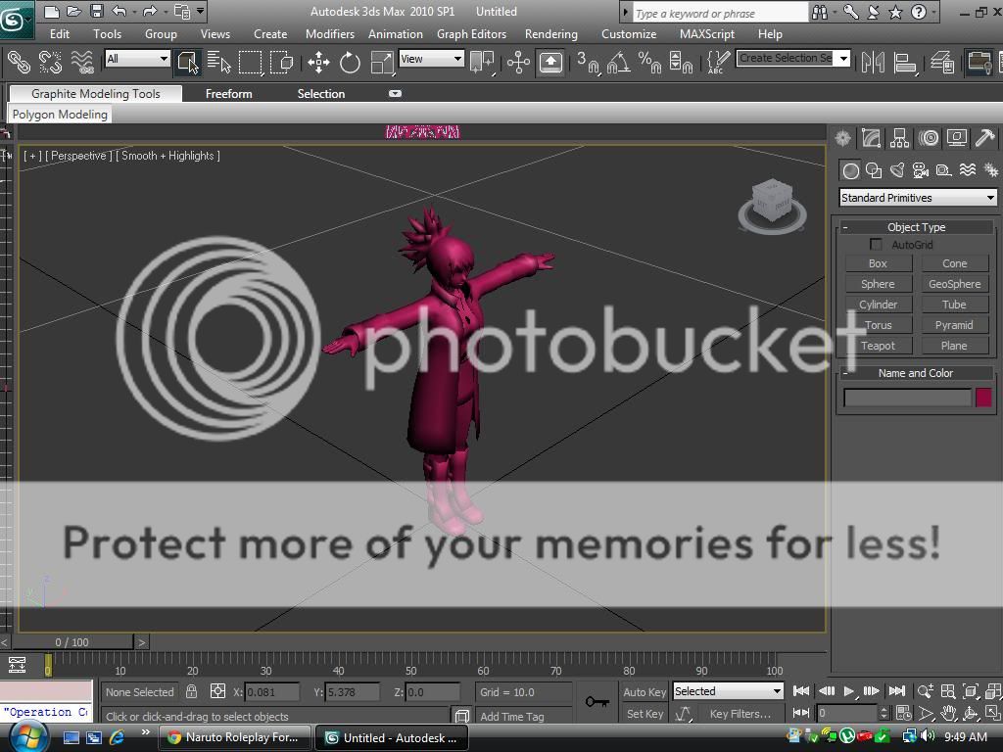Viewport: 1003px width, 752px height.
Task: Select the Cameras create category
Action: click(x=921, y=170)
